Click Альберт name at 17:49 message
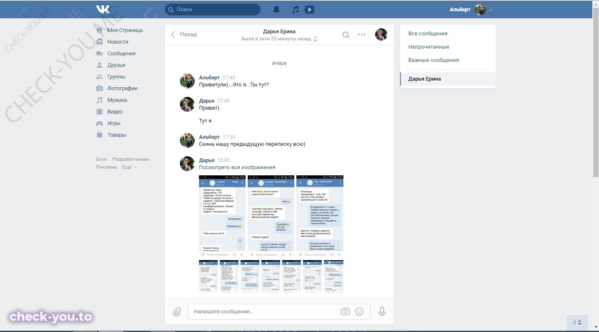 (x=209, y=78)
